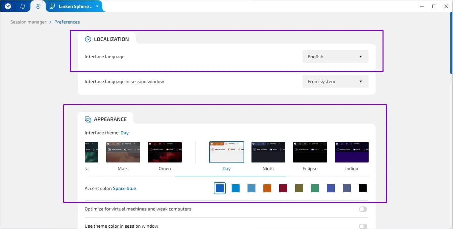
Task: Click the 'Day' interface theme value text
Action: [125, 133]
